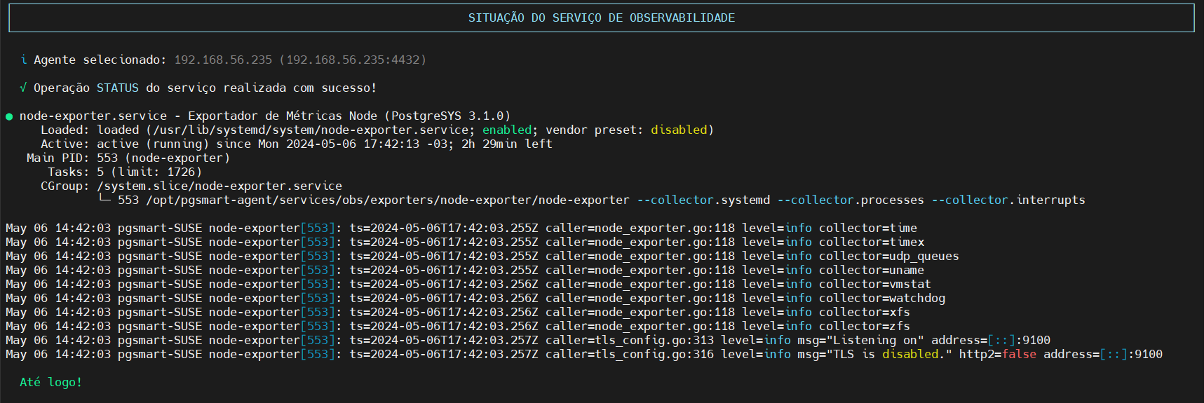
Task: Click 'node-exporter.service' in the service header line
Action: click(93, 116)
